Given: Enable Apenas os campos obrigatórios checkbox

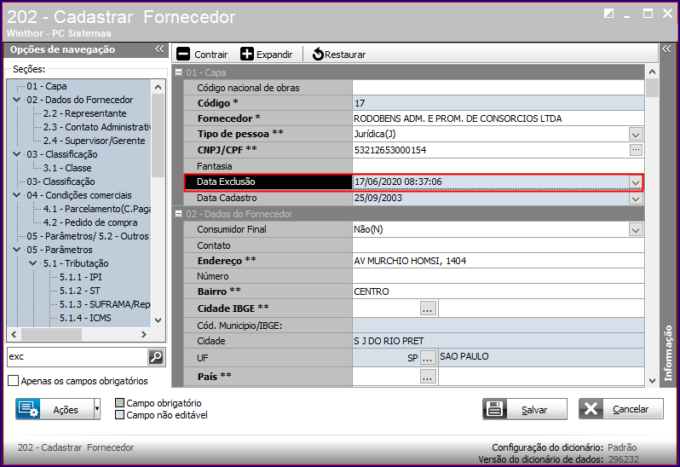Looking at the screenshot, I should coord(14,381).
